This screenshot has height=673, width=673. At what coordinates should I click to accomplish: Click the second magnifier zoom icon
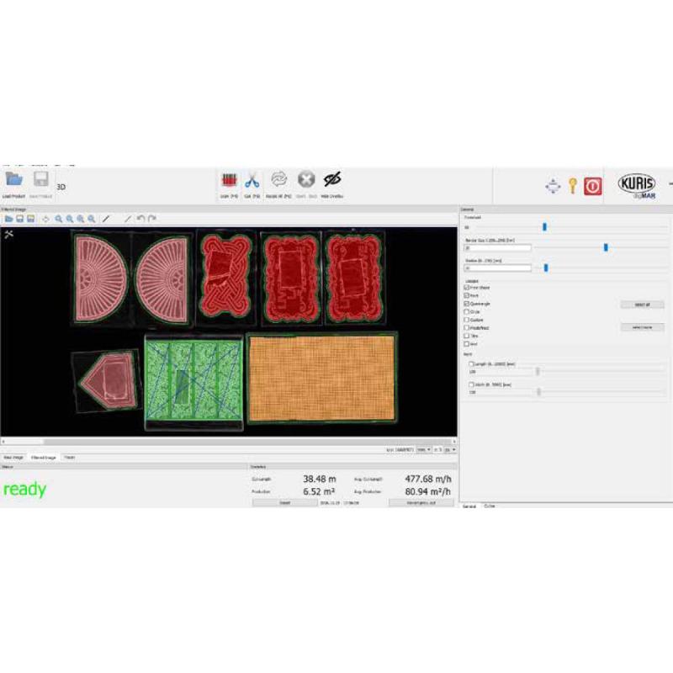70,219
